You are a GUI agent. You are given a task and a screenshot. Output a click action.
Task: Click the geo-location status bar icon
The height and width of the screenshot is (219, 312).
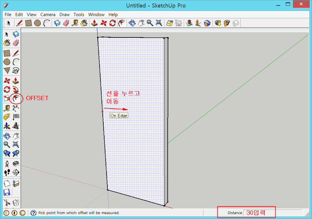pos(6,213)
